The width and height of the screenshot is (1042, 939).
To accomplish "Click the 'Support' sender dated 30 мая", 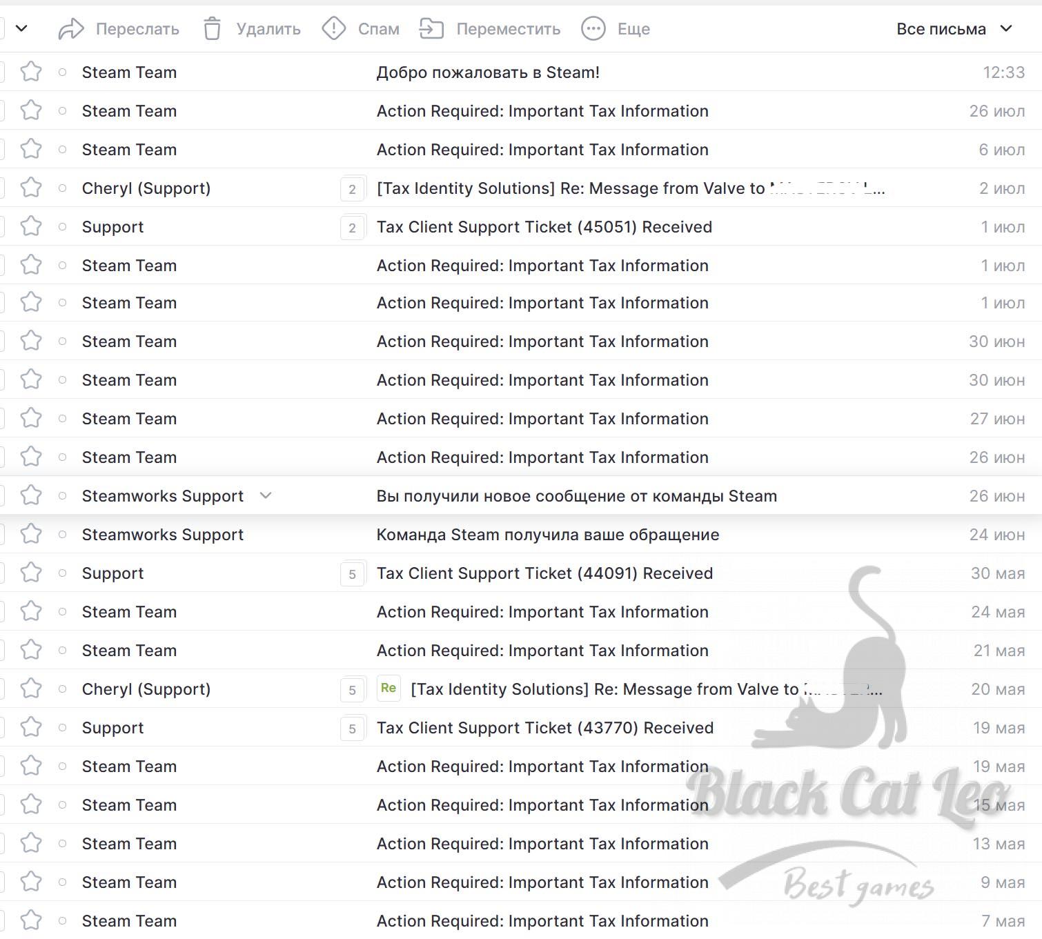I will click(x=112, y=573).
